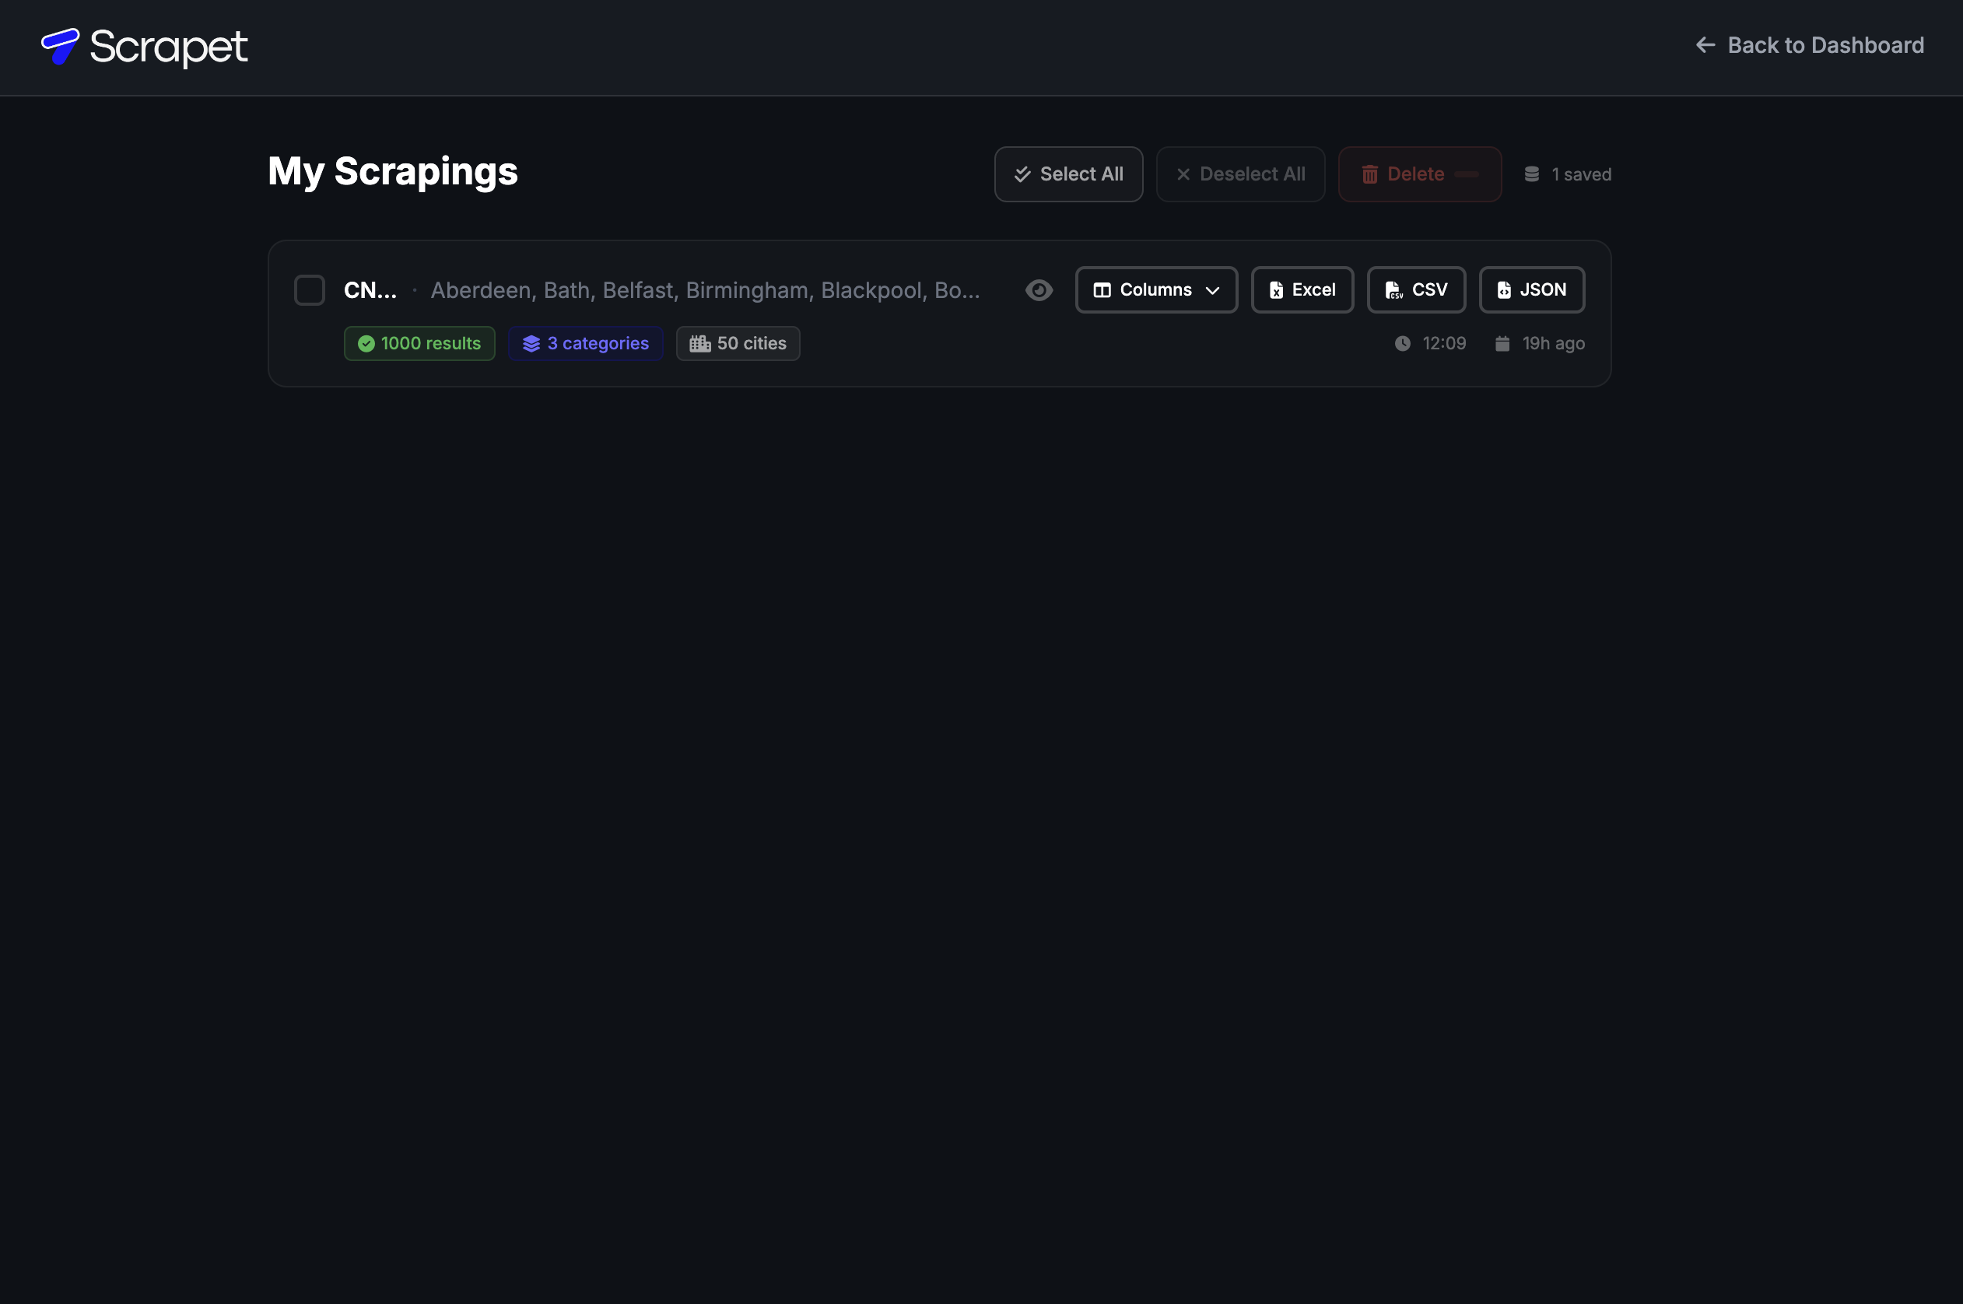
Task: Go Back to Dashboard link
Action: point(1825,46)
